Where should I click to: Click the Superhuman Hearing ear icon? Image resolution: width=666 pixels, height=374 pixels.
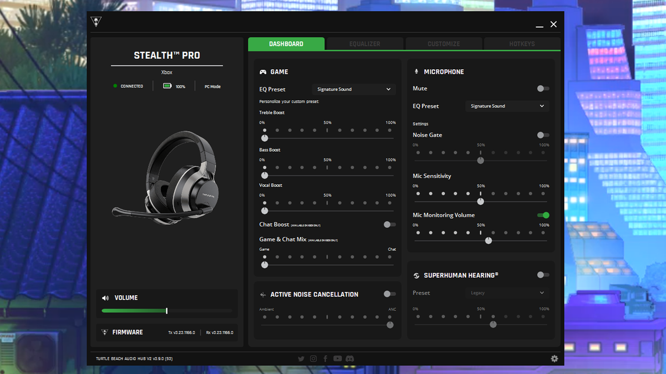(416, 275)
